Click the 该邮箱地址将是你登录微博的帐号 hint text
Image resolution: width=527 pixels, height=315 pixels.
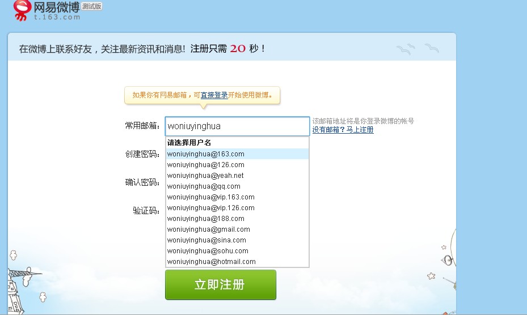coord(363,121)
